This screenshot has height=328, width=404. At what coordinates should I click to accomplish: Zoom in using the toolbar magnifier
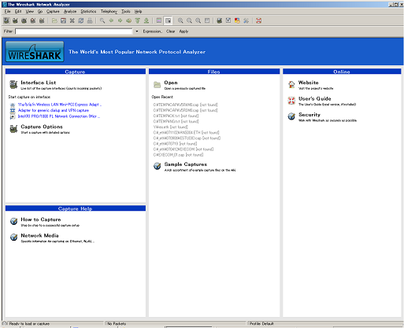[x=180, y=20]
